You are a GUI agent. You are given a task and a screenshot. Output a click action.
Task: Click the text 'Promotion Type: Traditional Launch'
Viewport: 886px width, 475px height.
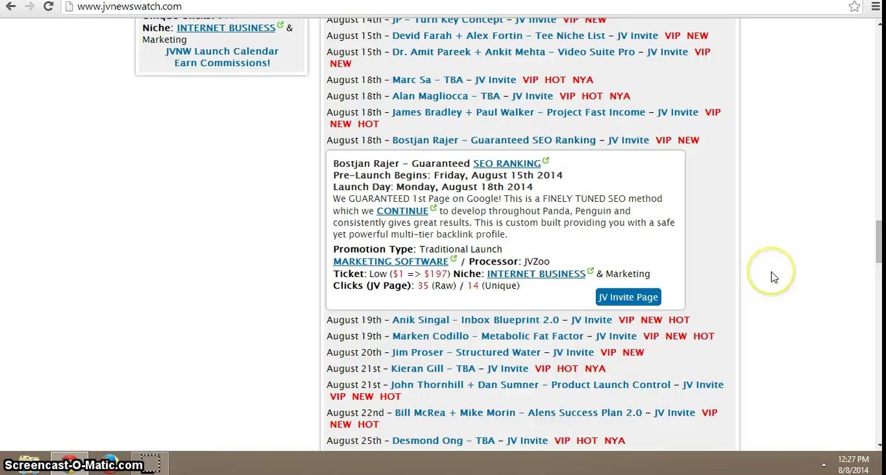[418, 249]
